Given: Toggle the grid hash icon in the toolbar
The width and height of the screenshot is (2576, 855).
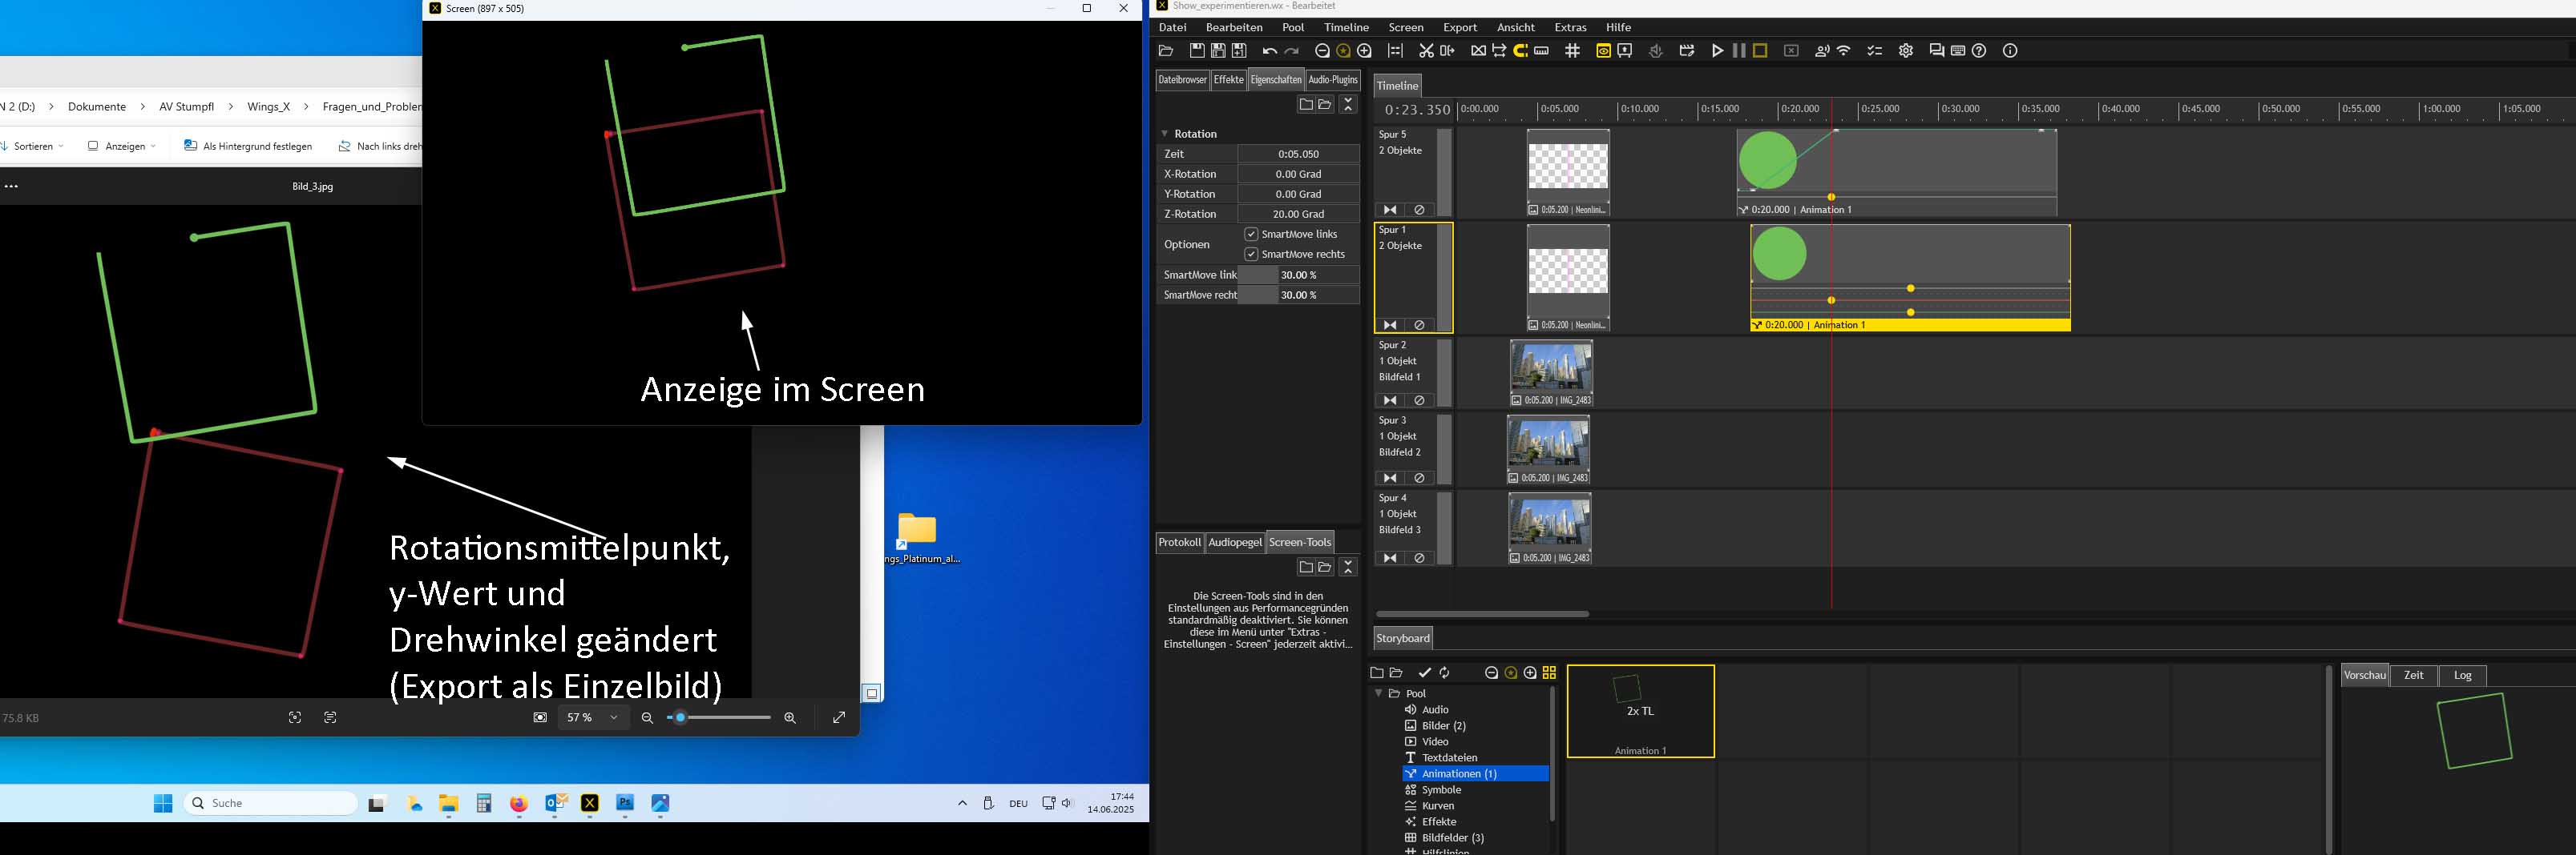Looking at the screenshot, I should click(x=1573, y=51).
